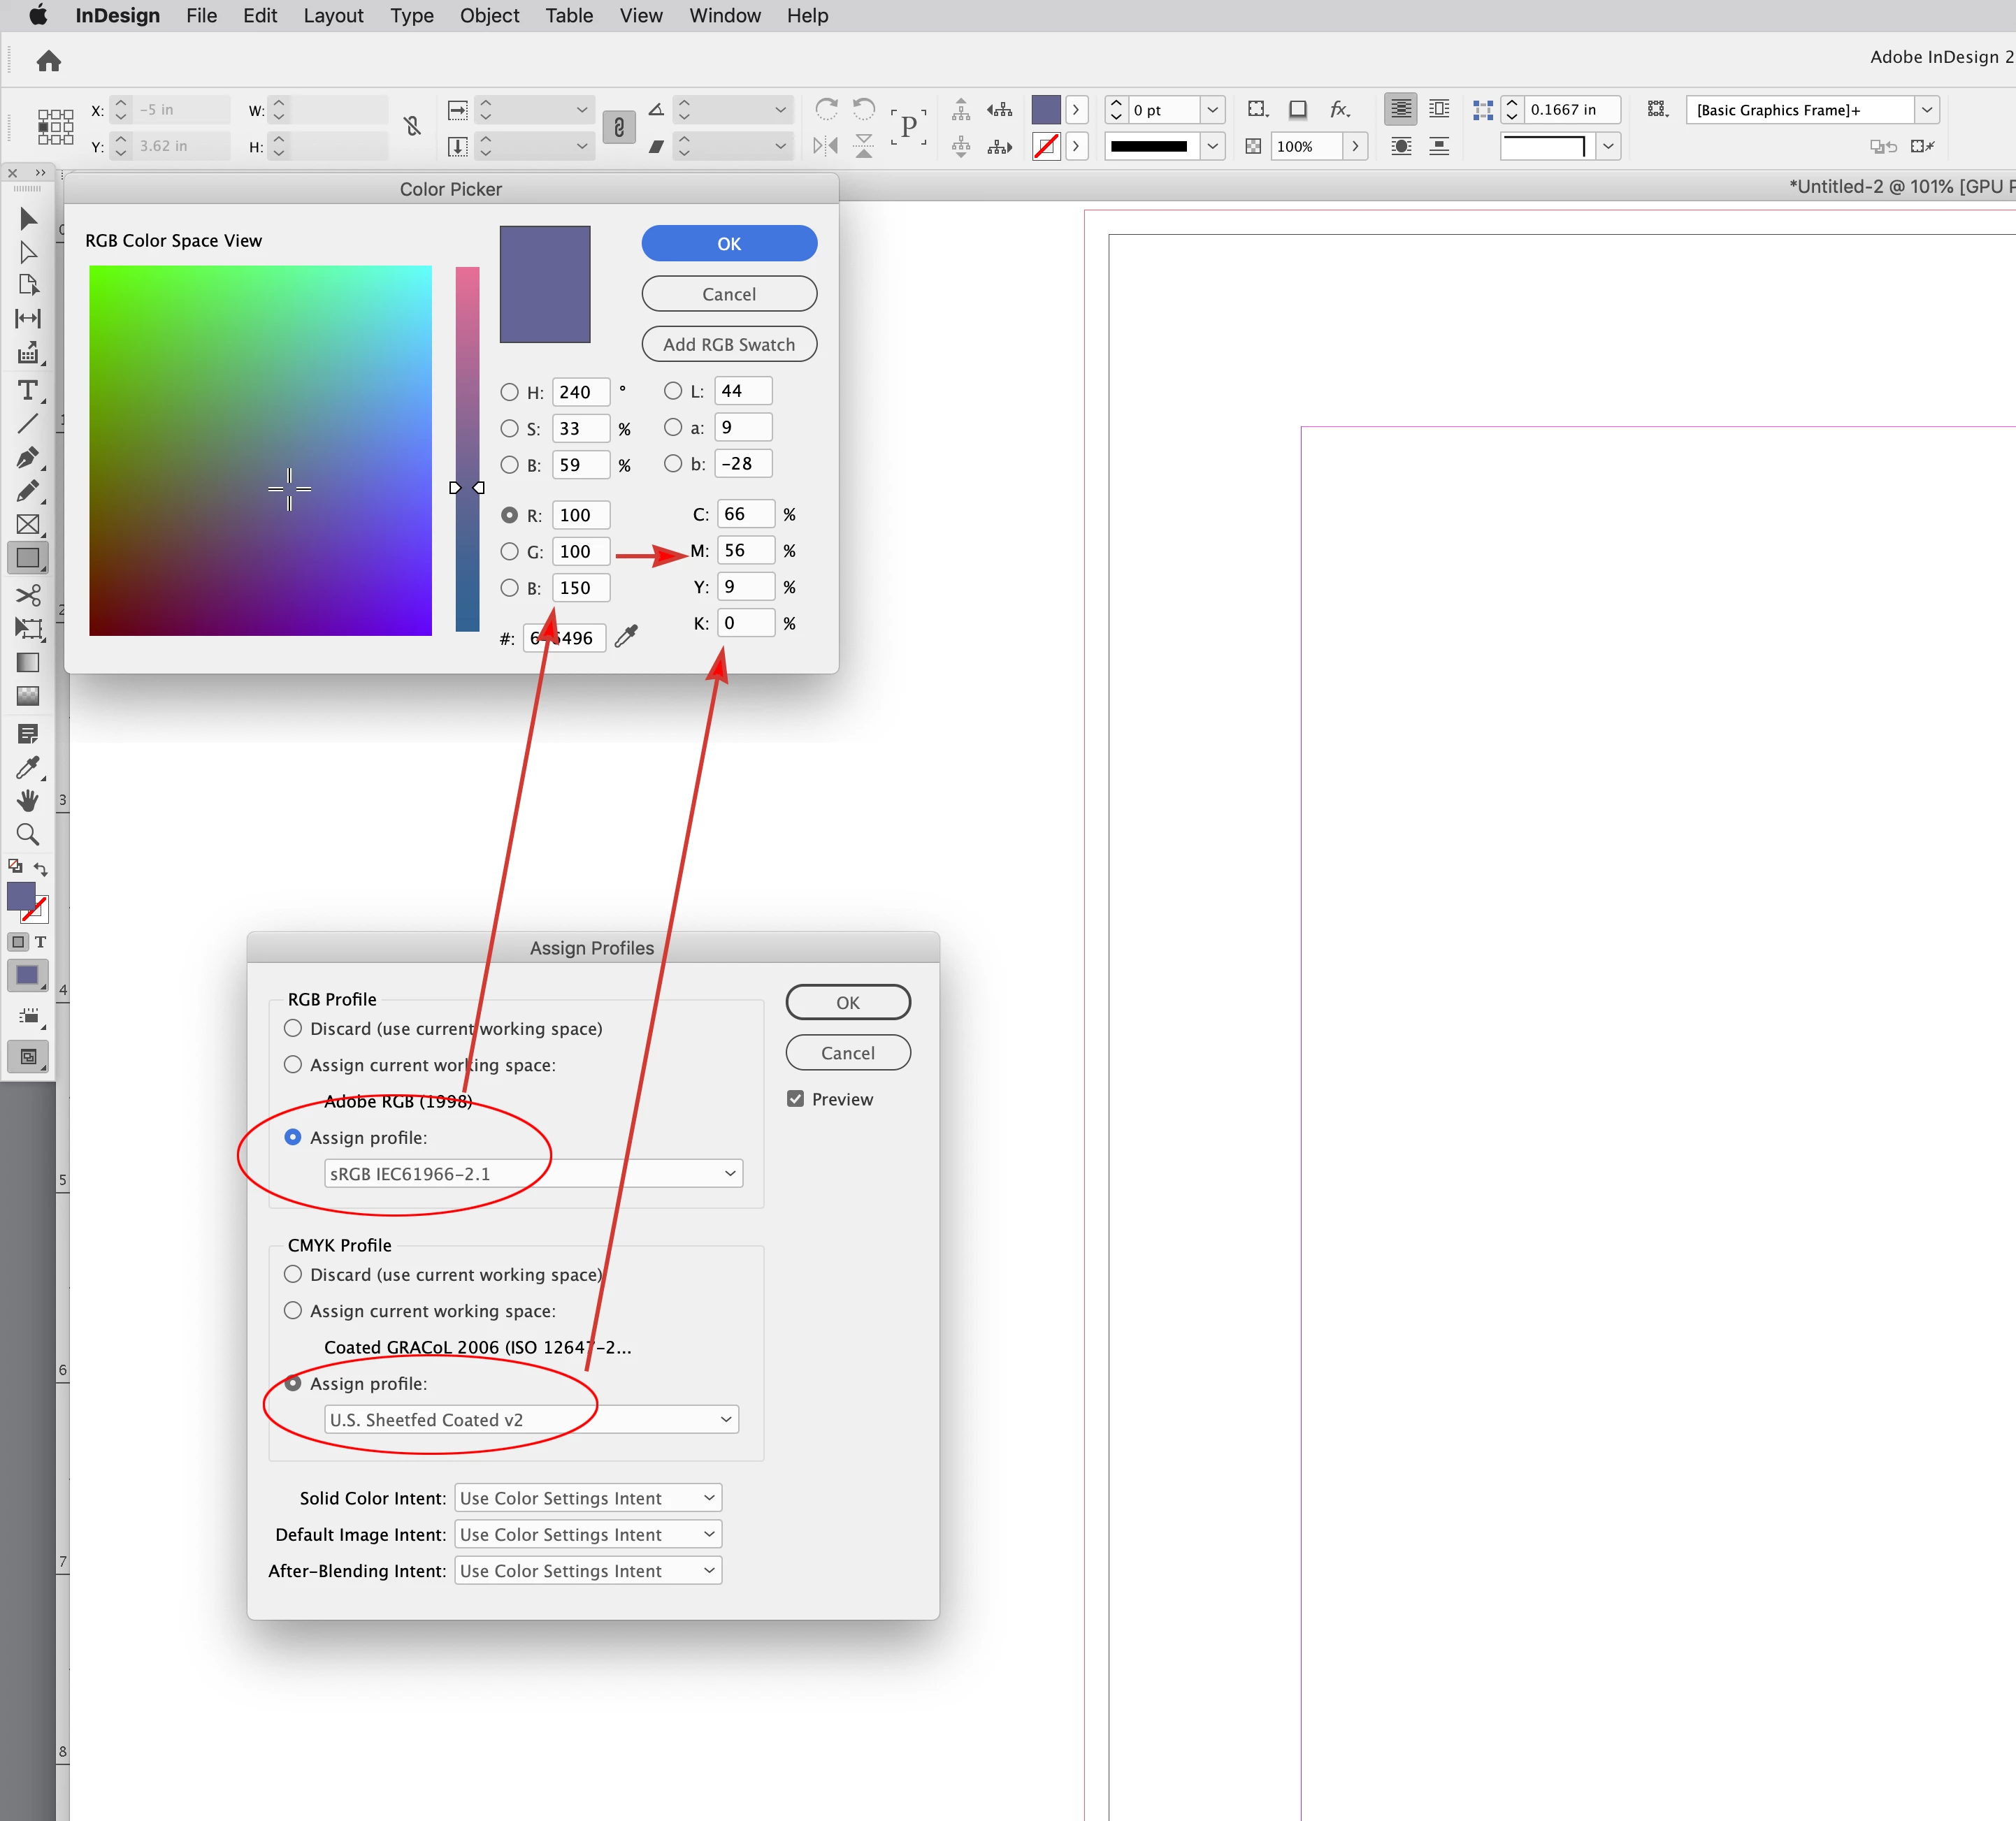The width and height of the screenshot is (2016, 1821).
Task: Choose the Scissors tool
Action: (x=28, y=595)
